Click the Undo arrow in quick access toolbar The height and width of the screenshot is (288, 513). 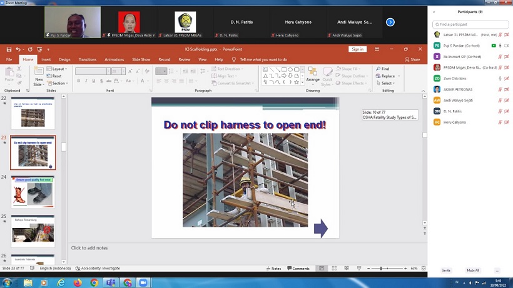click(18, 49)
